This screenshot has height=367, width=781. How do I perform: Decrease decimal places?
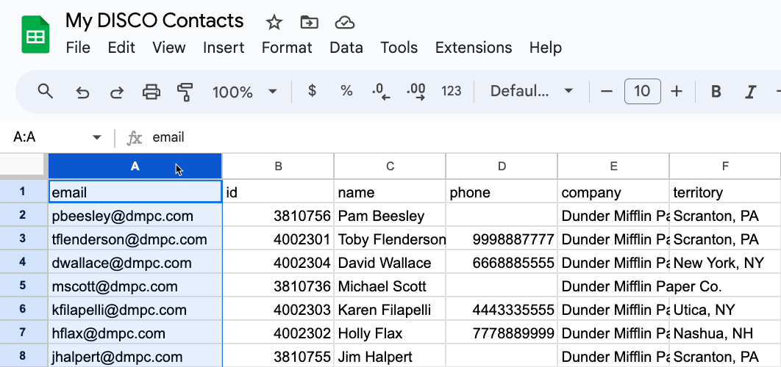381,92
